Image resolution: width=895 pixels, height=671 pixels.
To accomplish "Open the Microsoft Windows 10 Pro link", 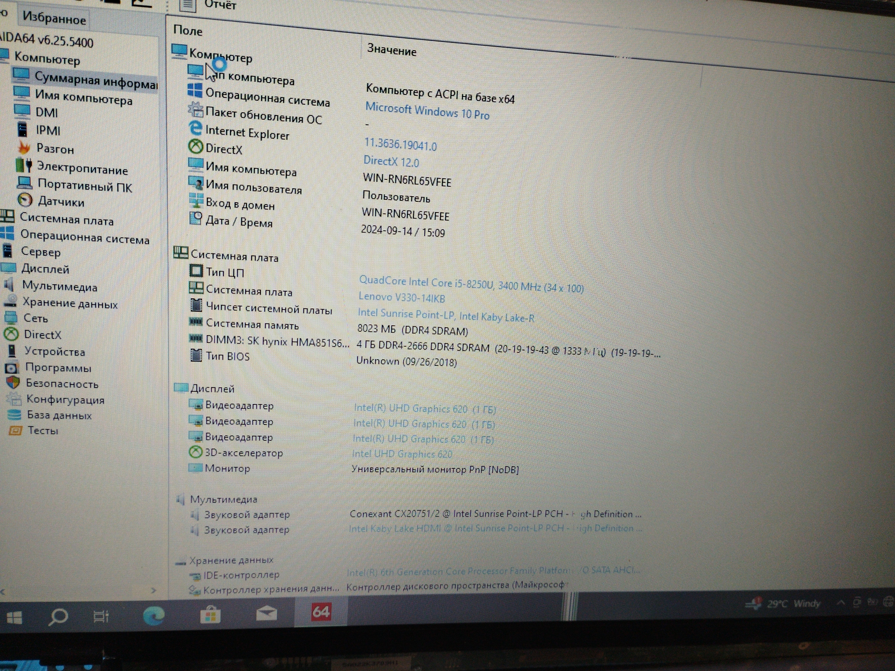I will pyautogui.click(x=427, y=111).
